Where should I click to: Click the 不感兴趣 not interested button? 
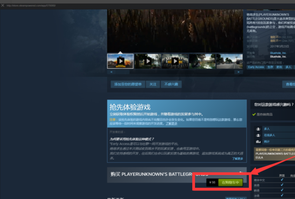pyautogui.click(x=171, y=84)
